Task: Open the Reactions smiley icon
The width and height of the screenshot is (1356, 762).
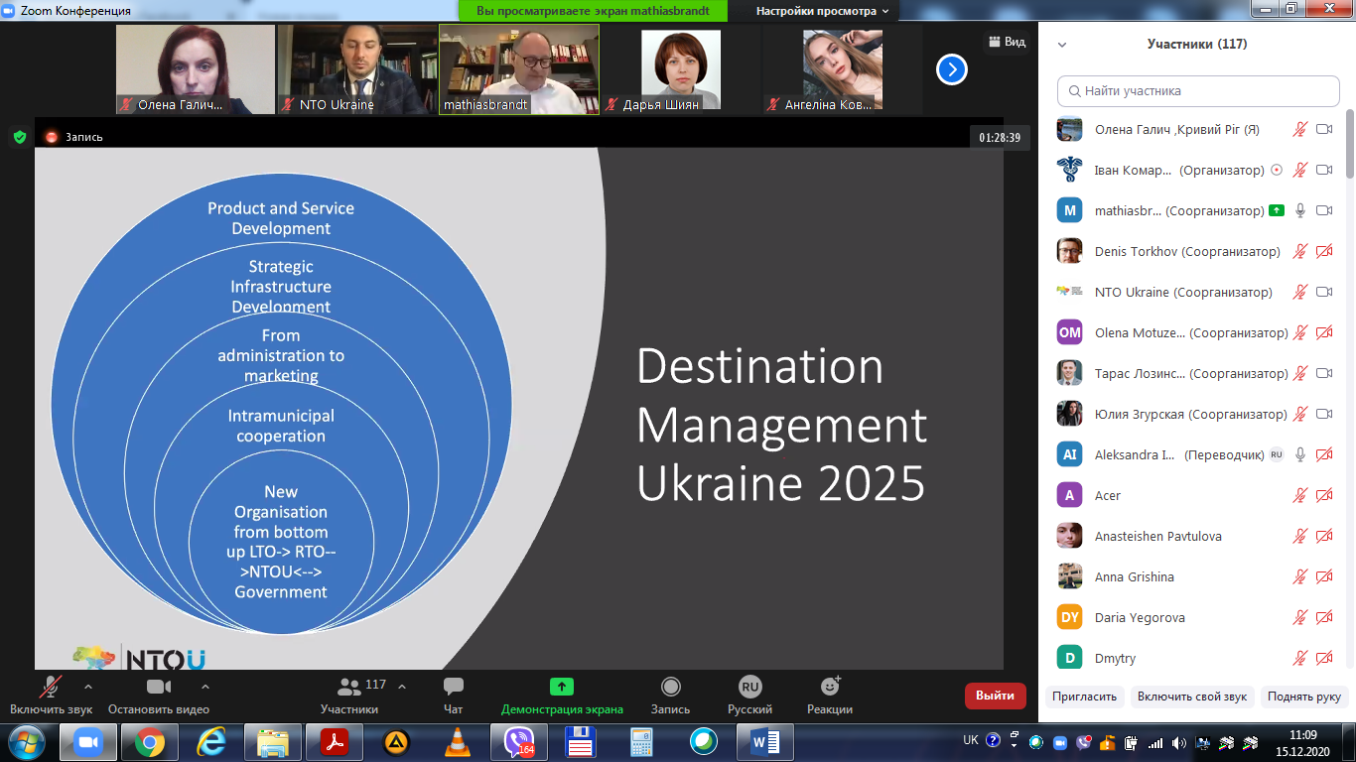Action: click(830, 686)
